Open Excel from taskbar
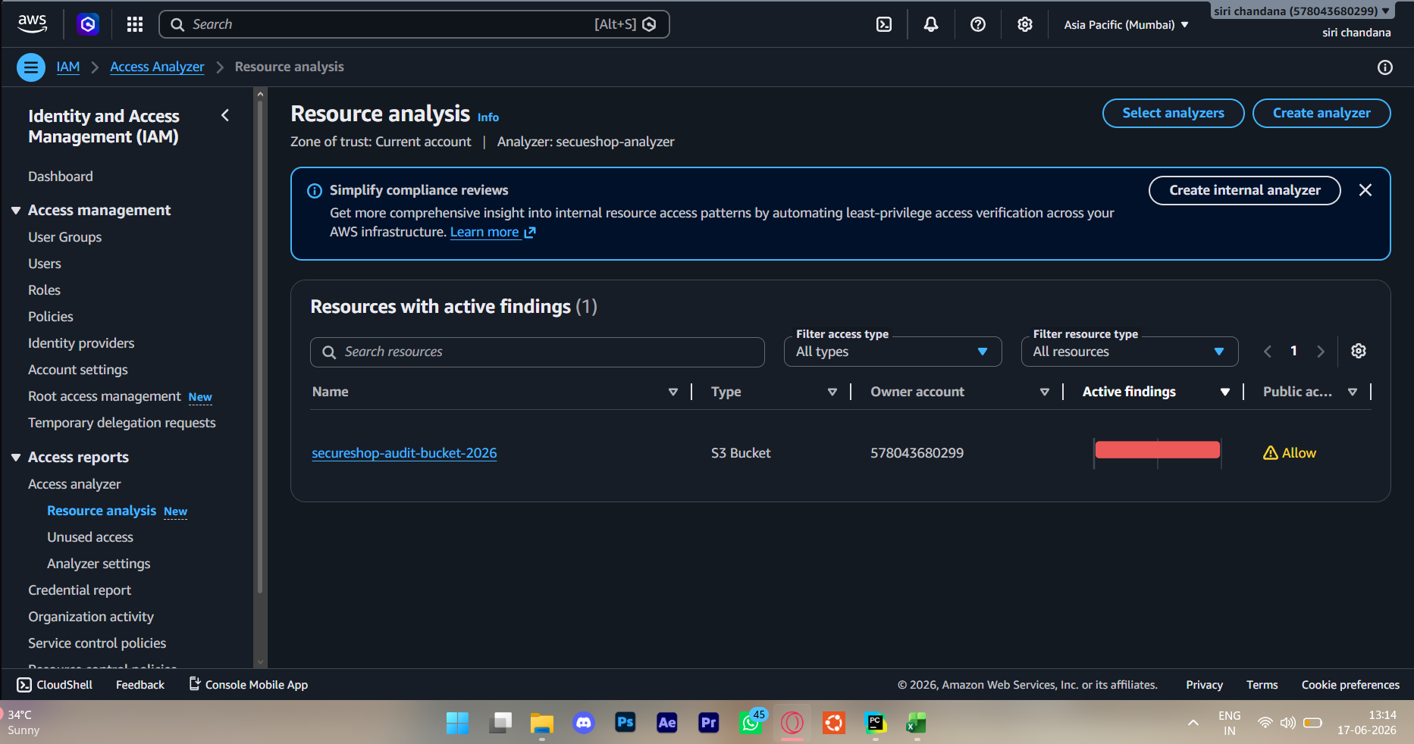The width and height of the screenshot is (1414, 744). (917, 723)
